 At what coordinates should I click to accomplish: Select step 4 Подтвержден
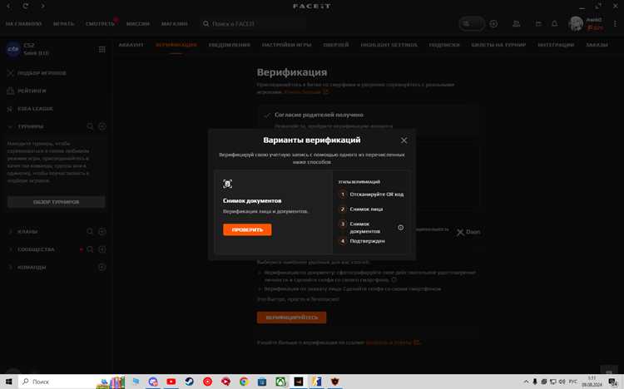[x=362, y=241]
